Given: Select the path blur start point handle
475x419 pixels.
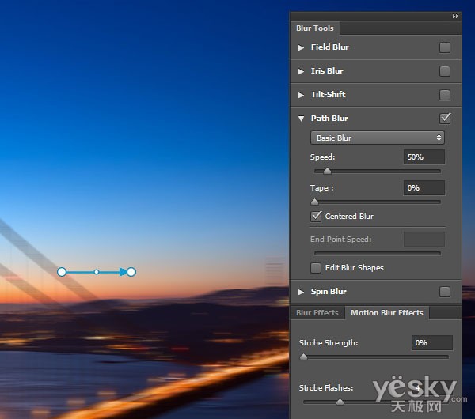Looking at the screenshot, I should click(62, 272).
